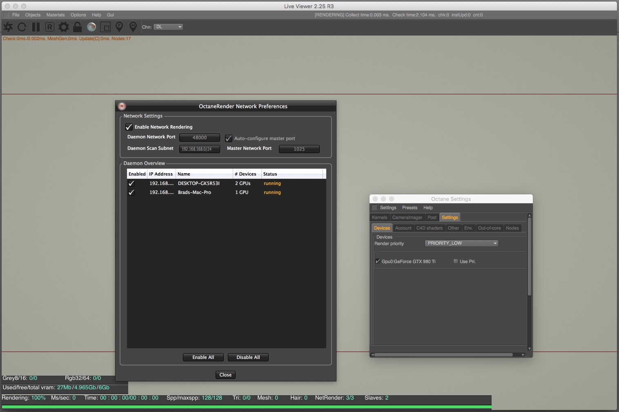The height and width of the screenshot is (412, 619).
Task: Uncheck the Brads-Mac-Pro daemon enabled box
Action: (x=131, y=192)
